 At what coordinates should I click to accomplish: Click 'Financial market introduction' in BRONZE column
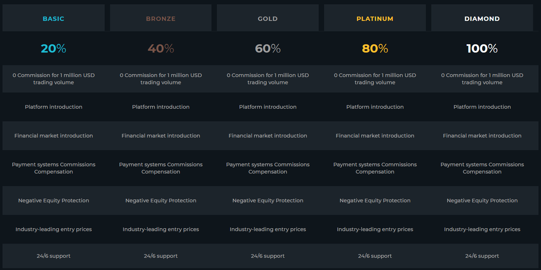161,136
